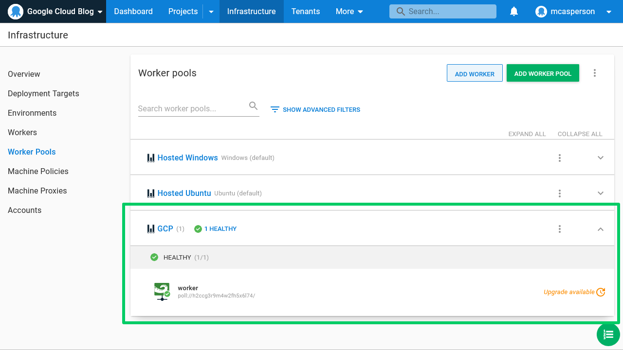Click the Upgrade available link

click(x=569, y=292)
